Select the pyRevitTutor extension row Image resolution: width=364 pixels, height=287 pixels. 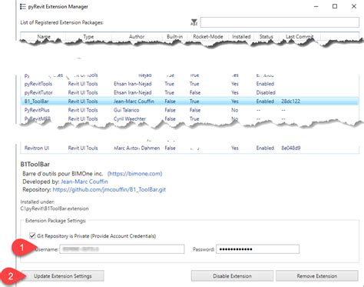[x=190, y=92]
